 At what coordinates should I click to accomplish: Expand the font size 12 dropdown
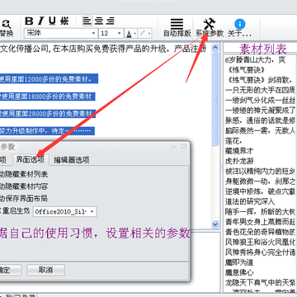[x=120, y=34]
